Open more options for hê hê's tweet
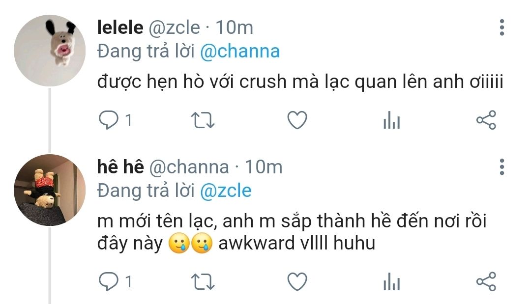This screenshot has height=304, width=531. click(x=501, y=167)
